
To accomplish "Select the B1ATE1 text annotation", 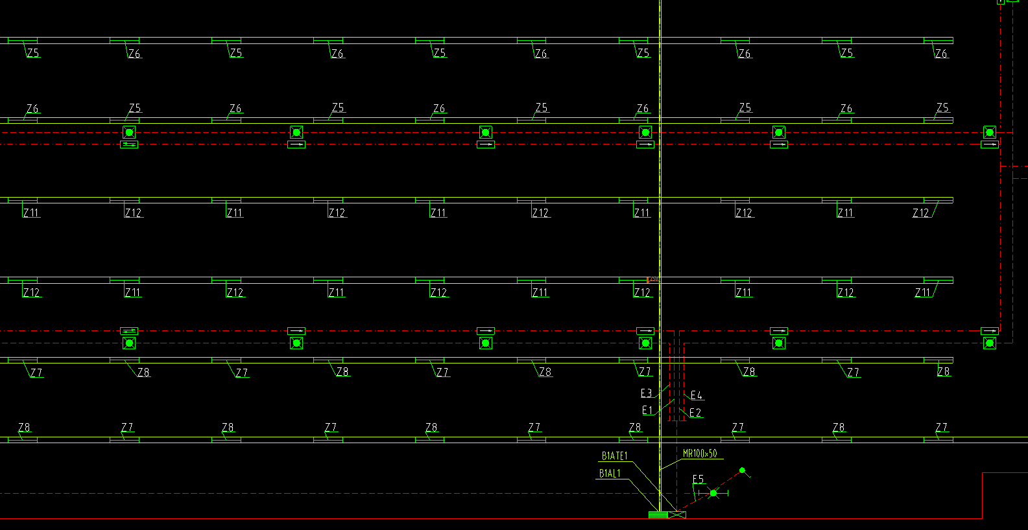I will [615, 456].
